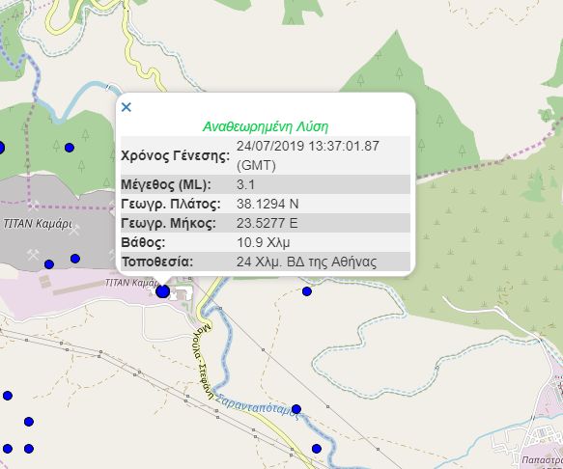The width and height of the screenshot is (563, 469).
Task: Click the origin time value '24/07/2019 13:37:01.87'
Action: click(x=308, y=146)
